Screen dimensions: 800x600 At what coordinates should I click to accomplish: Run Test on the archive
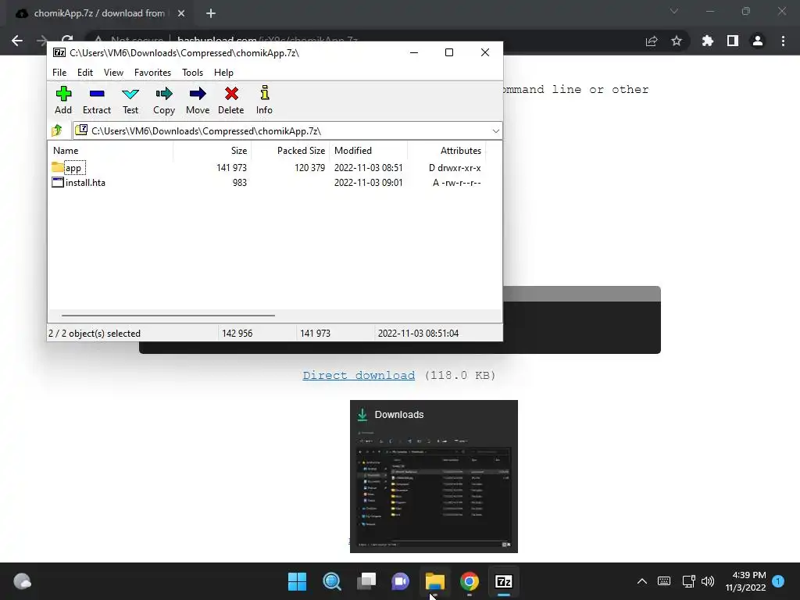pos(130,100)
